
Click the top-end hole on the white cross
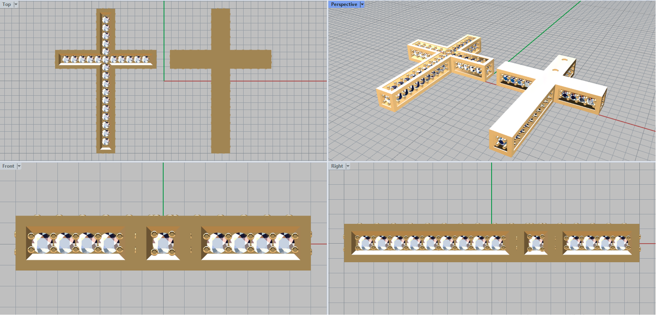tap(565, 59)
